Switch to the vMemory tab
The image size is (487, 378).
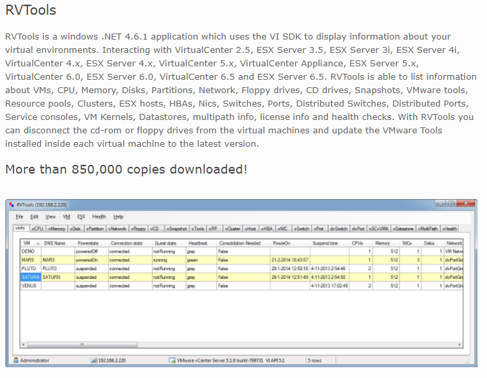pos(57,229)
